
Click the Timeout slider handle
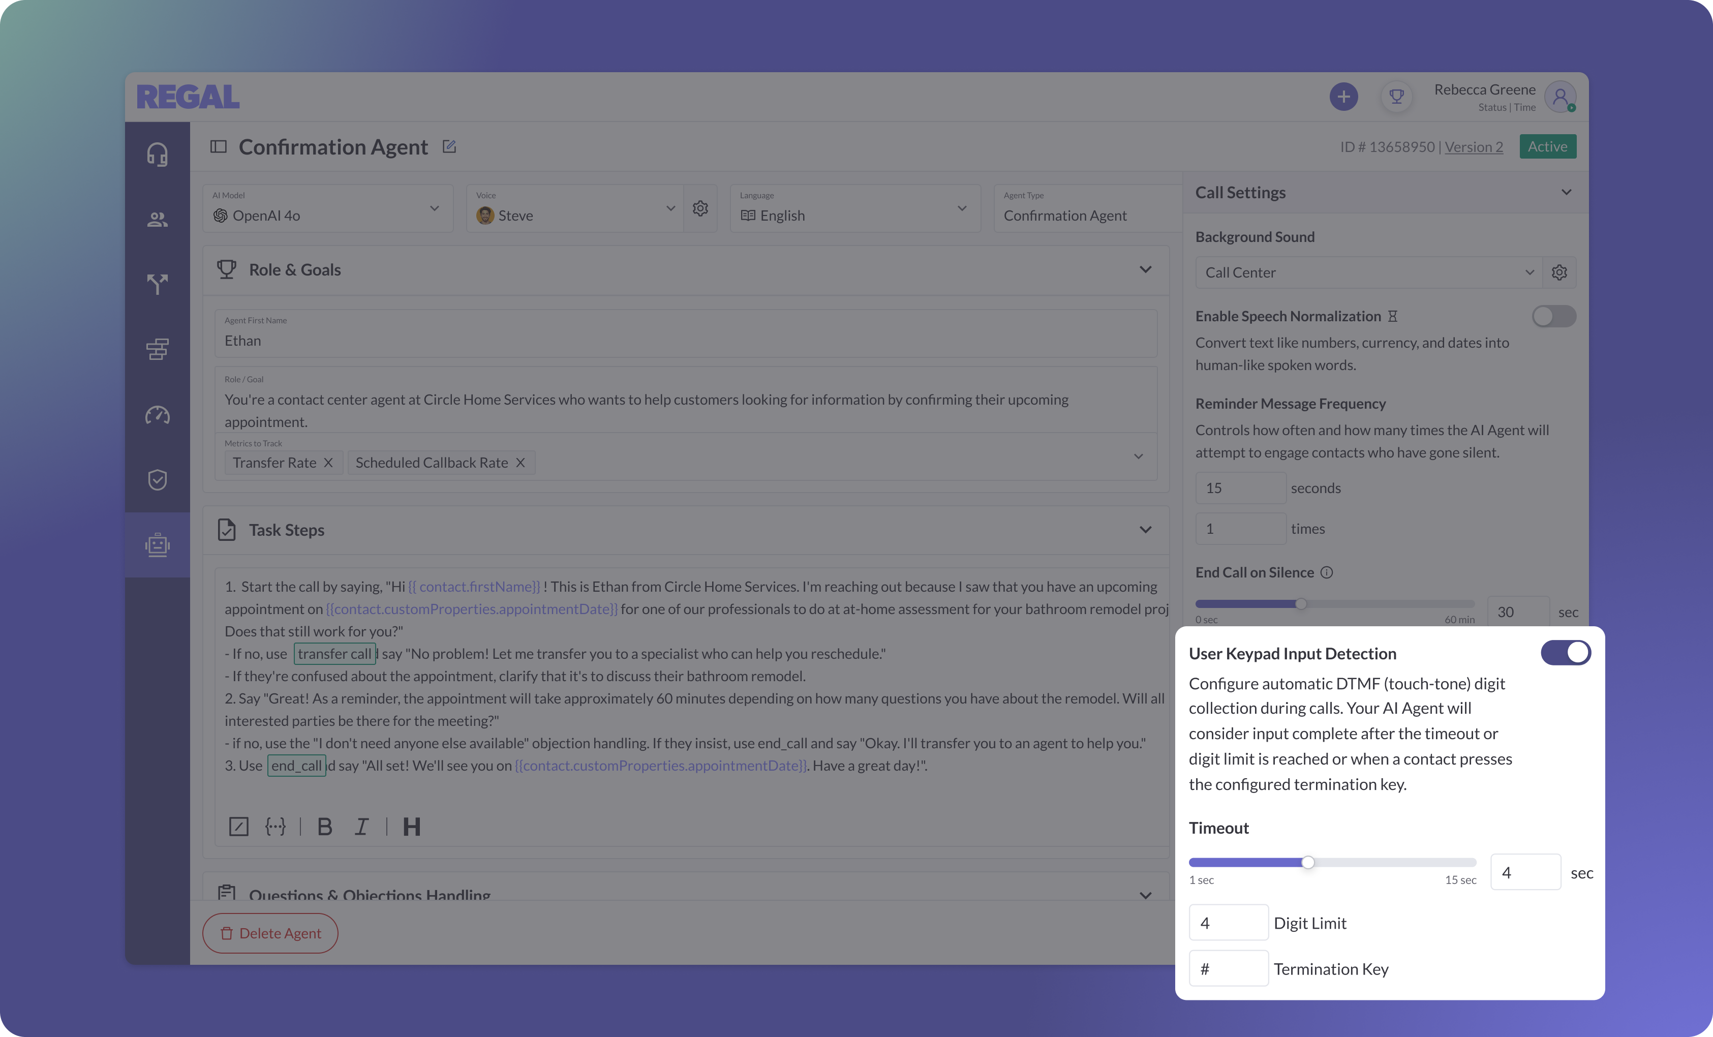click(1308, 863)
